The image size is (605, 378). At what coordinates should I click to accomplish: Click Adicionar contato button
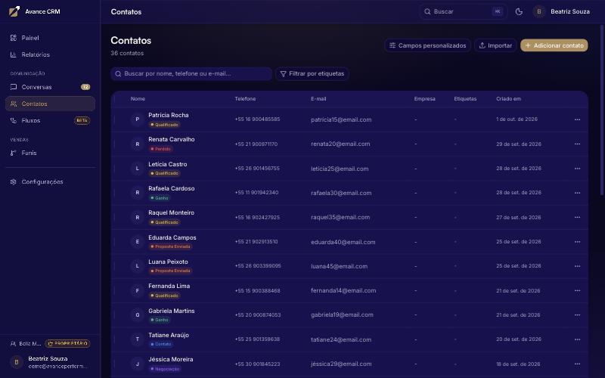554,45
